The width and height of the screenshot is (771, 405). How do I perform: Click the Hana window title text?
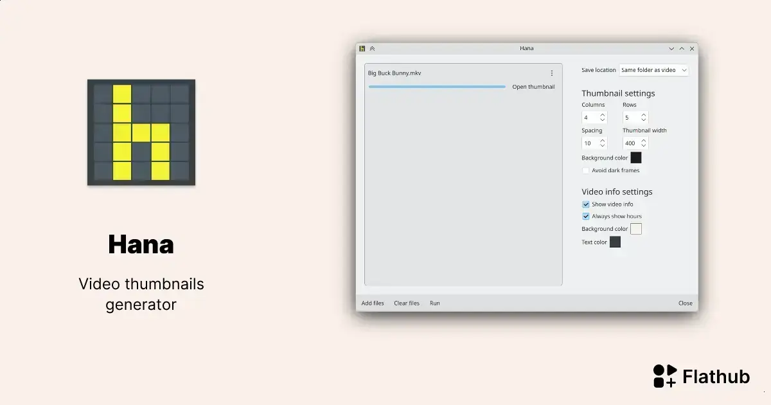click(x=527, y=48)
